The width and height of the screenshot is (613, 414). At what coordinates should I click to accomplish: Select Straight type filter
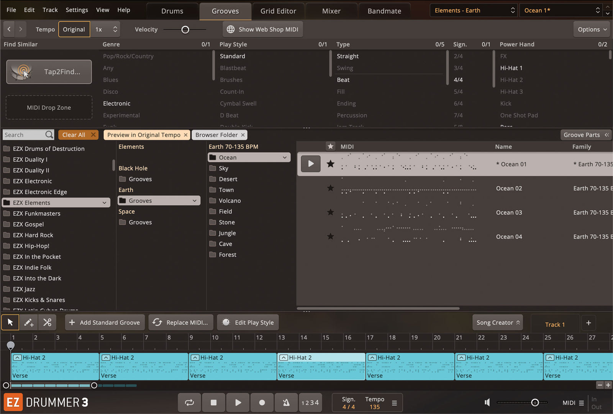[x=347, y=56]
